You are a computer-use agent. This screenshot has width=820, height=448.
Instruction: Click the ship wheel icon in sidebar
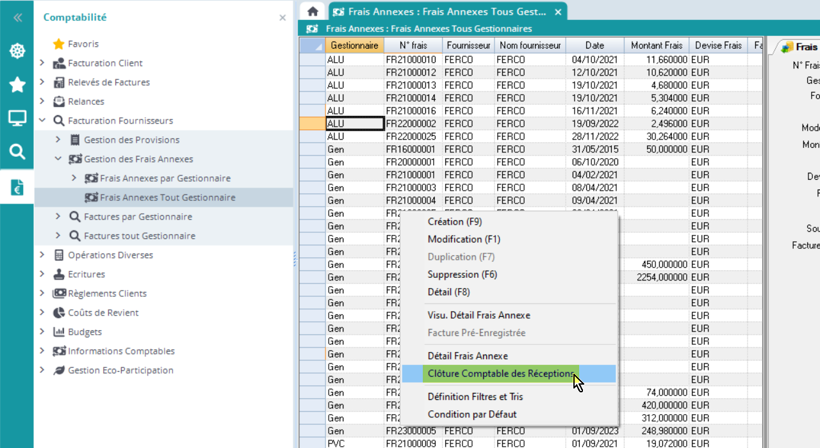pyautogui.click(x=17, y=51)
